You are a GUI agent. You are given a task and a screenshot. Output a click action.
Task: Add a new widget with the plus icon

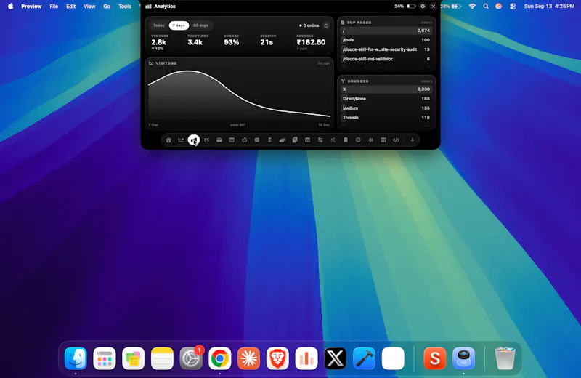click(412, 140)
